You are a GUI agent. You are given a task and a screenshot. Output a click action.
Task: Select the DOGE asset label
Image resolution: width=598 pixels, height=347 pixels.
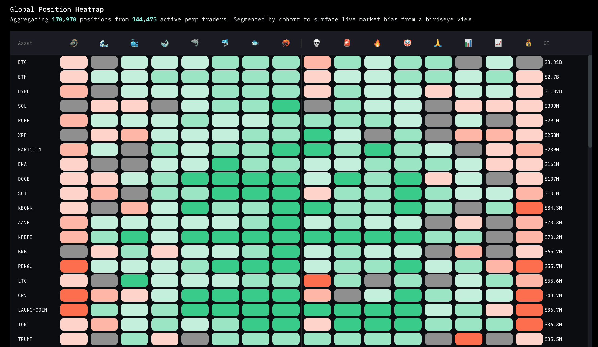pos(24,179)
